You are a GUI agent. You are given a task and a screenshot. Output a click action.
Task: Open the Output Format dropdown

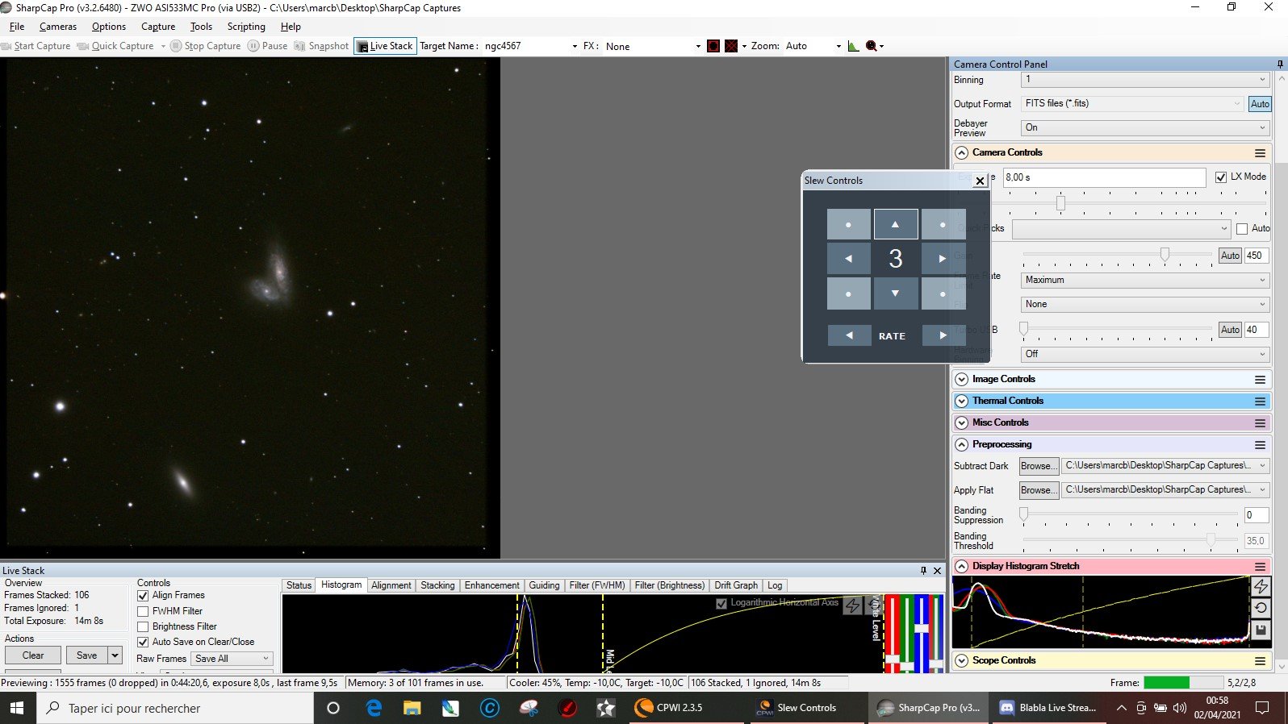pos(1132,103)
